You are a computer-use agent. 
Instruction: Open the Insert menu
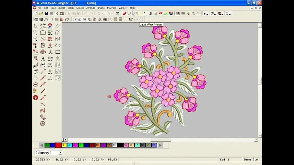(x=61, y=8)
